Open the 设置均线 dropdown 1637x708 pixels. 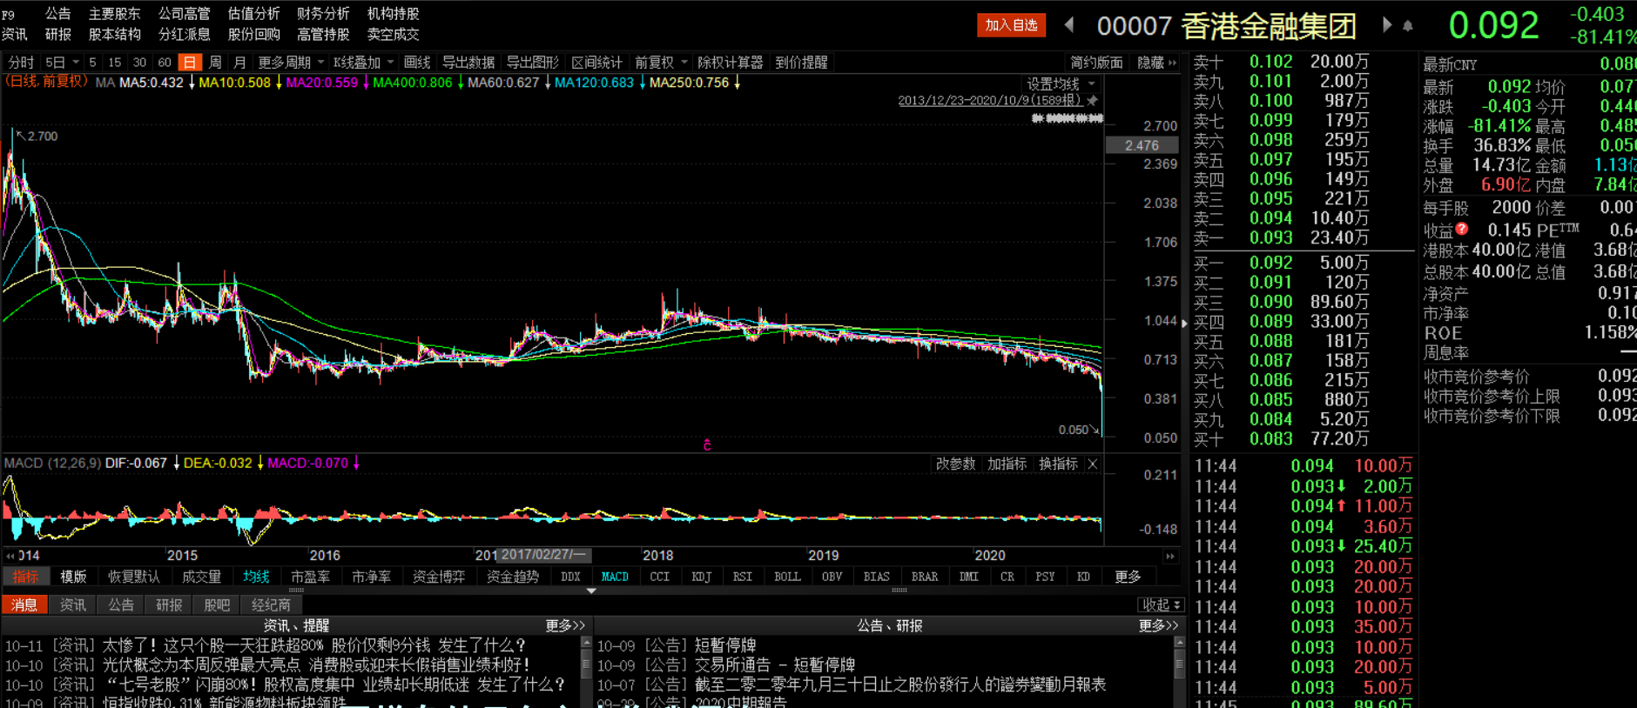(x=1061, y=84)
